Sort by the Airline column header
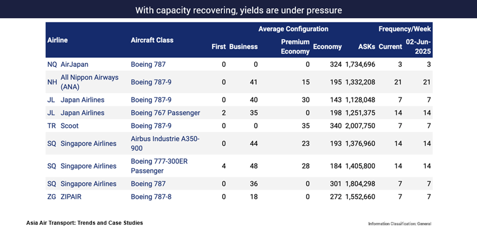 (57, 40)
